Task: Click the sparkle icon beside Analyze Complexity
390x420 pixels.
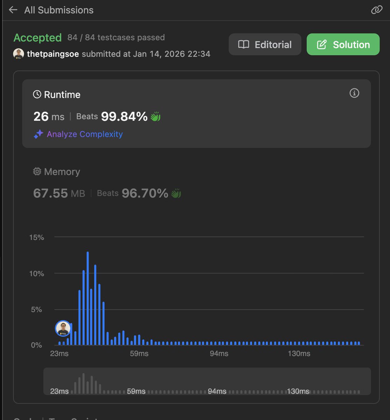Action: 39,134
